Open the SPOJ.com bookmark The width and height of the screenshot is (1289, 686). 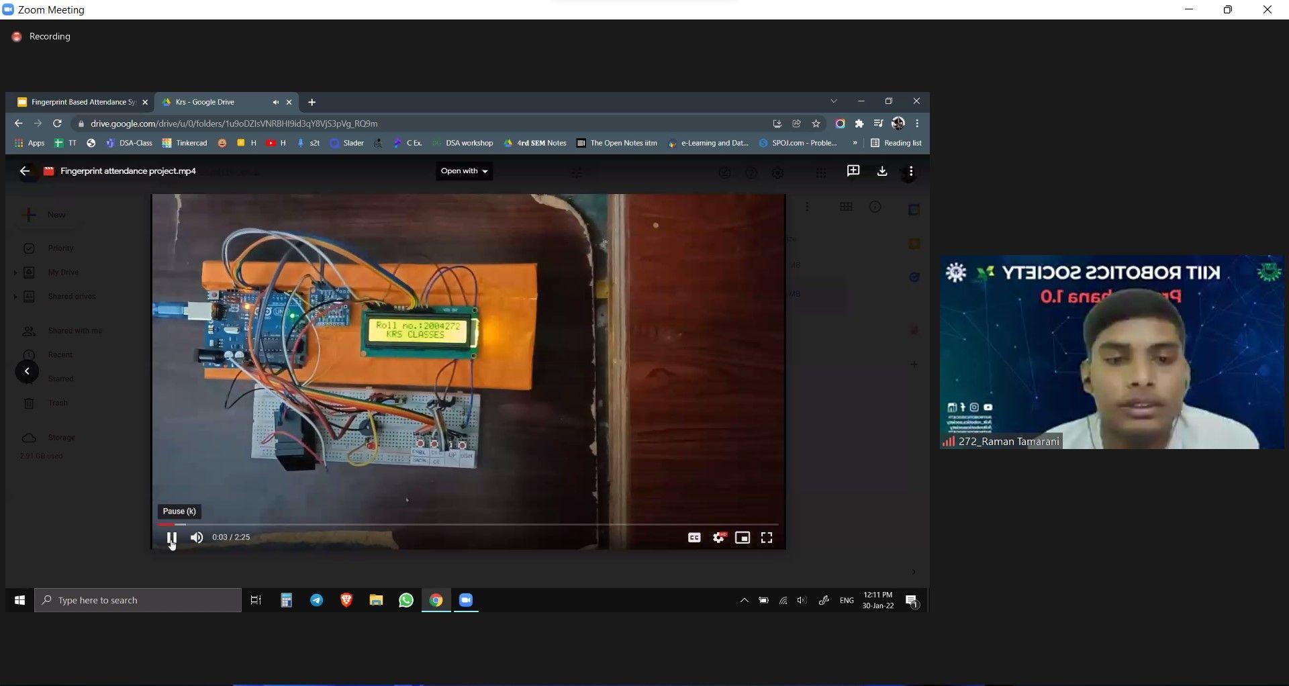[x=798, y=143]
